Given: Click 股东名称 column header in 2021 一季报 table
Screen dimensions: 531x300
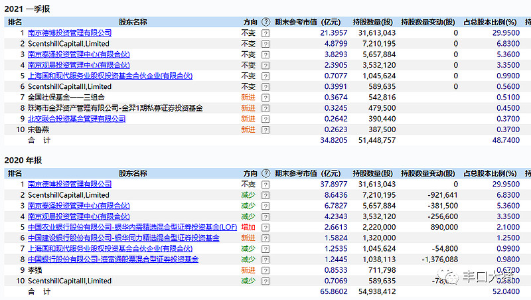Looking at the screenshot, I should pyautogui.click(x=133, y=23).
